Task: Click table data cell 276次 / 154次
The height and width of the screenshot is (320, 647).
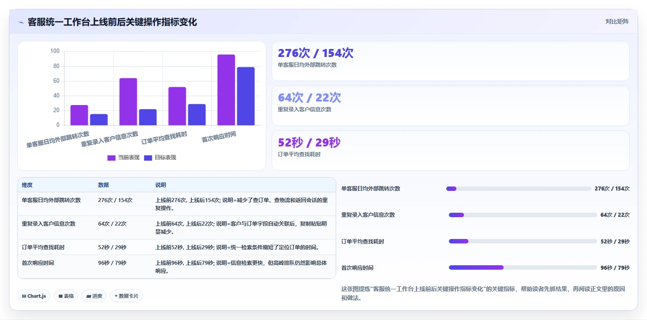Action: [115, 200]
